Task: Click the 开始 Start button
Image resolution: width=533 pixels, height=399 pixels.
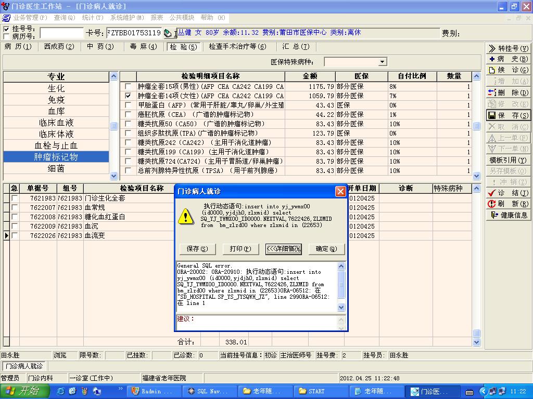Action: [x=25, y=391]
